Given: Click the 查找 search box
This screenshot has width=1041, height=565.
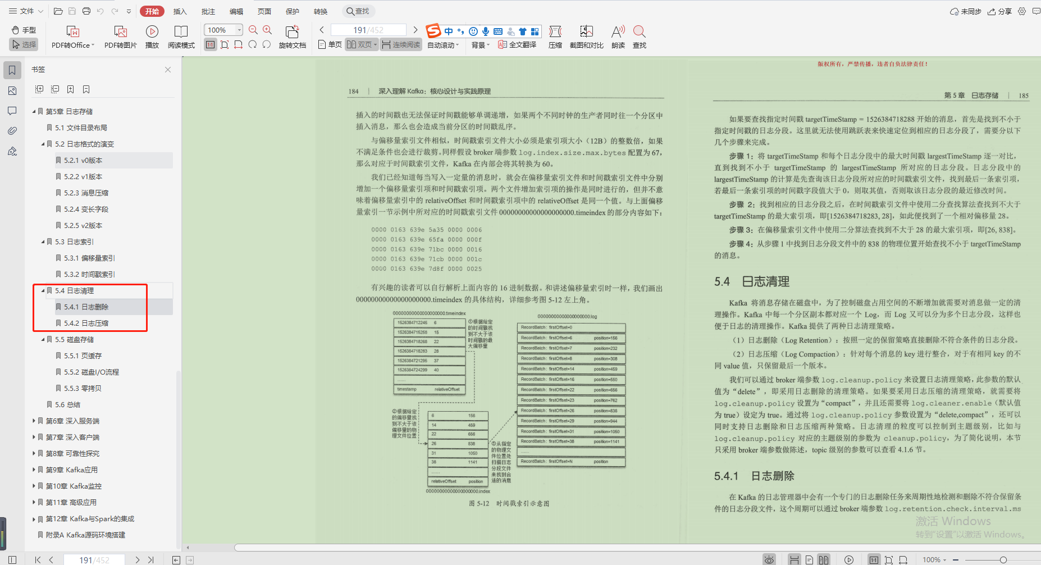Looking at the screenshot, I should [358, 11].
